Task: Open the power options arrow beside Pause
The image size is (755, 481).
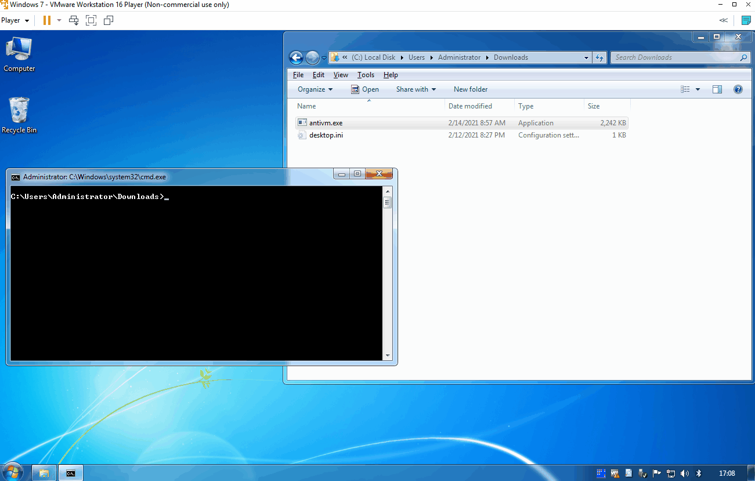Action: tap(59, 20)
